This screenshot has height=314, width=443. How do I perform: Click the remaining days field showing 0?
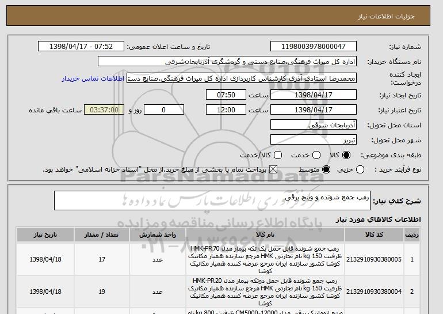click(164, 110)
